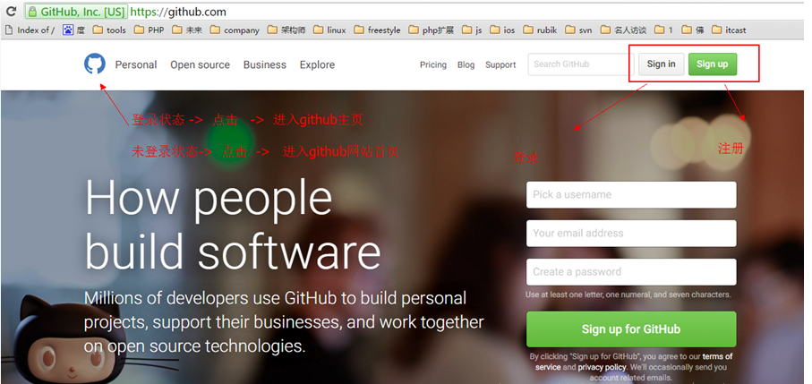Viewport: 812px width, 384px height.
Task: Open the 'PHP' bookmark folder
Action: click(150, 30)
